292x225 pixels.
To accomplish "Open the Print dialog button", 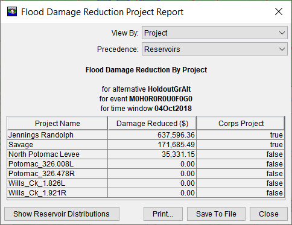I will point(163,214).
